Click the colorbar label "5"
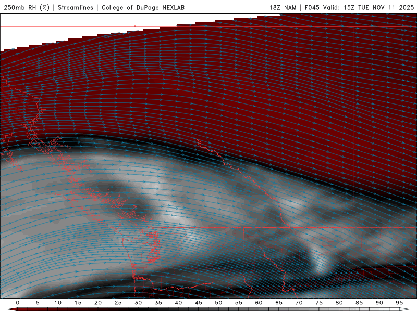 pyautogui.click(x=38, y=303)
